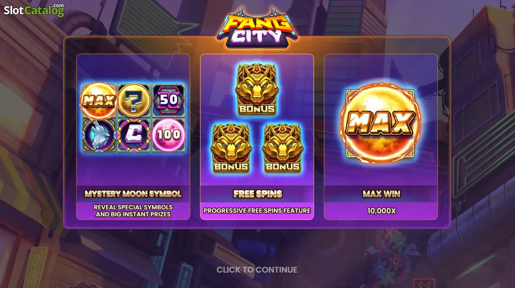Screen dimensions: 515x288
Task: Select the silver wolf moon symbol
Action: (x=99, y=135)
